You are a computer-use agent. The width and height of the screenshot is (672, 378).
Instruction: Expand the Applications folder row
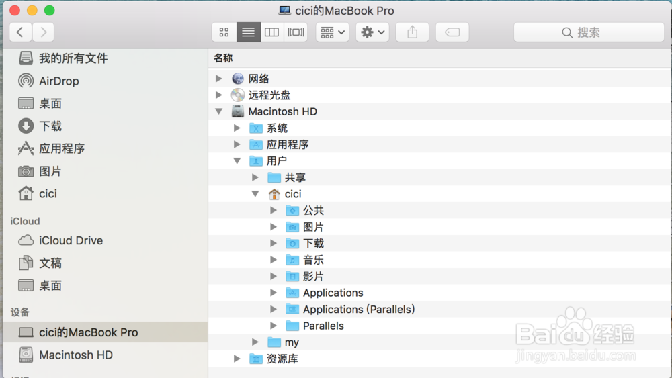(274, 292)
